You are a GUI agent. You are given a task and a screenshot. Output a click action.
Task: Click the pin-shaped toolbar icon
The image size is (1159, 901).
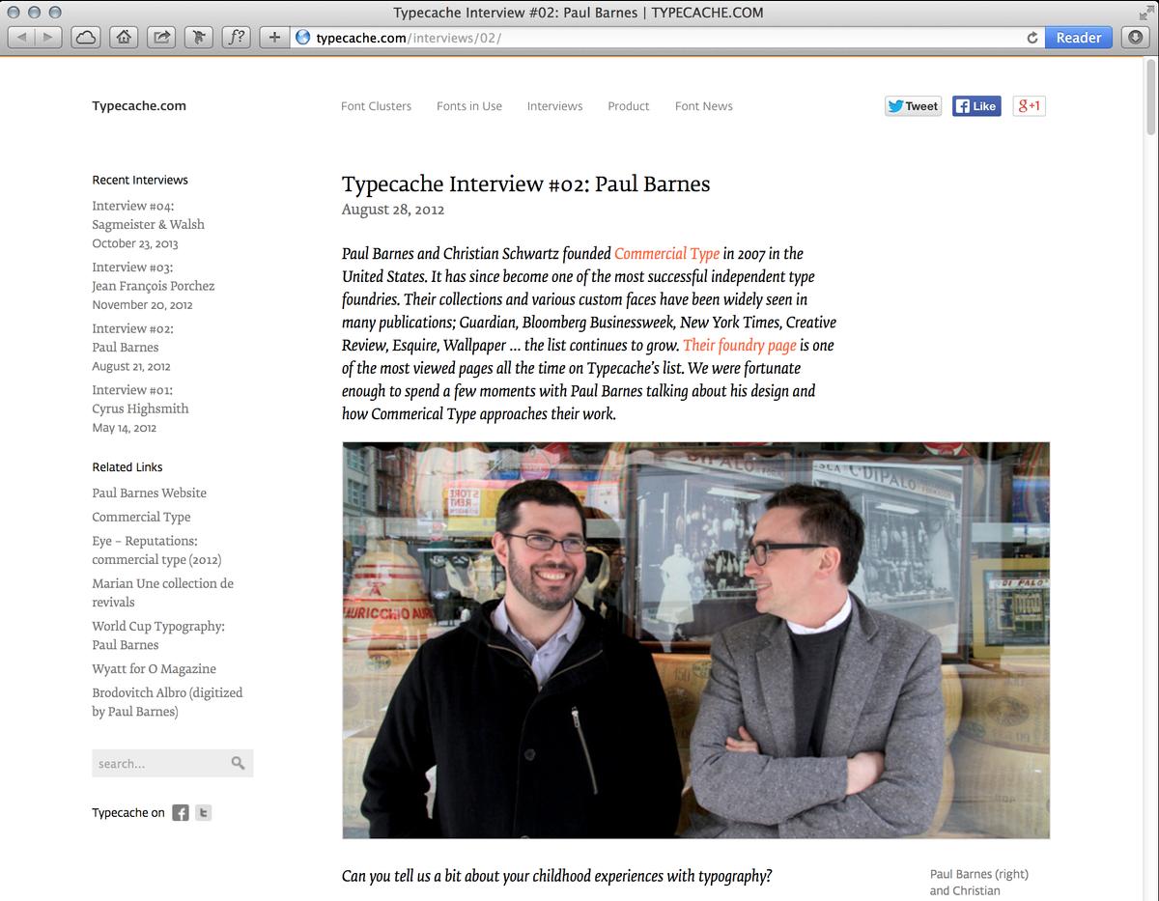click(x=198, y=38)
